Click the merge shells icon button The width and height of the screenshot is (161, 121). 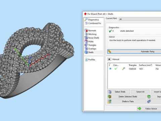tap(154, 102)
